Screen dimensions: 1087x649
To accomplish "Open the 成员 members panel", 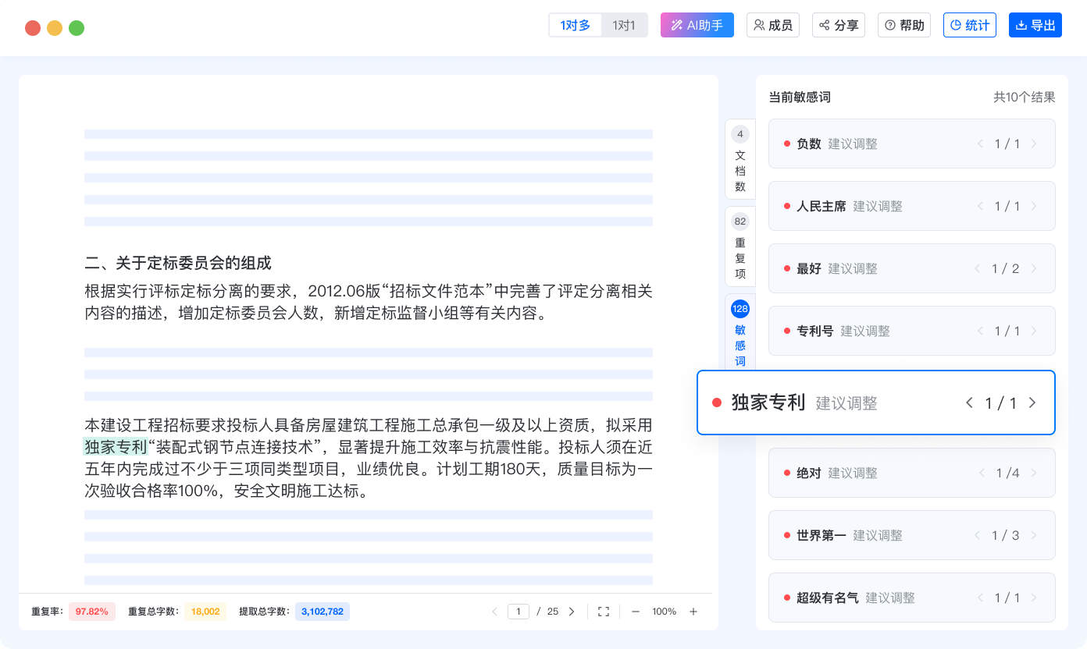I will tap(773, 25).
